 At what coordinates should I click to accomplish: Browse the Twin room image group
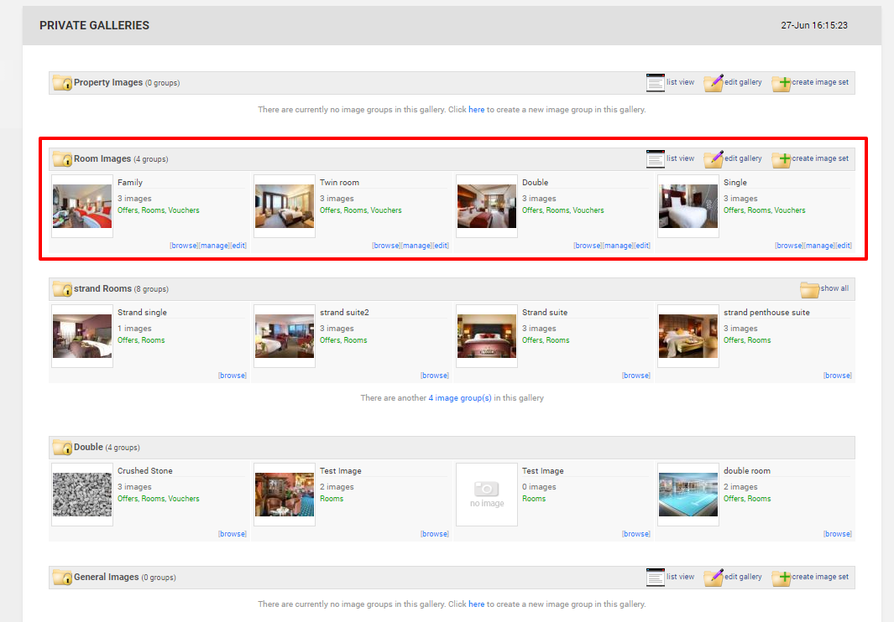click(387, 246)
